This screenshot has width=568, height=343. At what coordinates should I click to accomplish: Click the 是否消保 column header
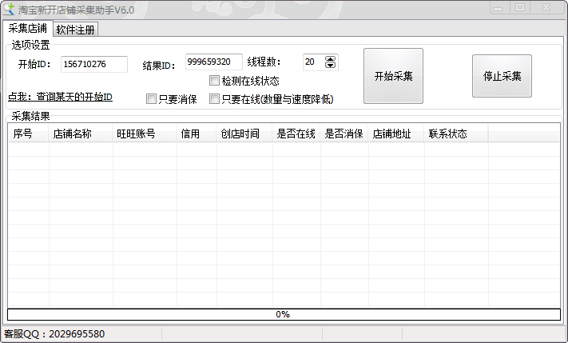[x=344, y=134]
